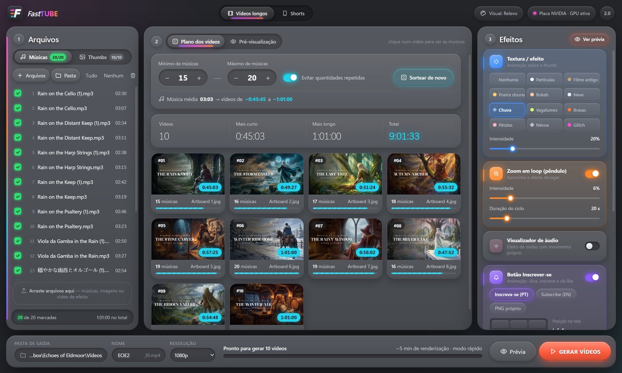Click the NOME field showing EOE2
The image size is (622, 373).
[138, 355]
